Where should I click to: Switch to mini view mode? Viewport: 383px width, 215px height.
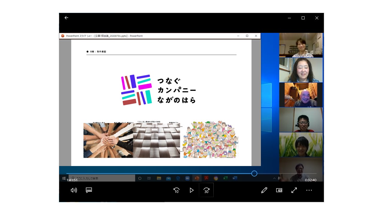point(279,190)
